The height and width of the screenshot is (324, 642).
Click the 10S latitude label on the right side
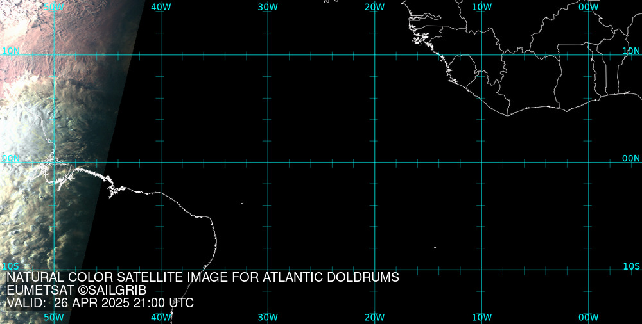(631, 266)
